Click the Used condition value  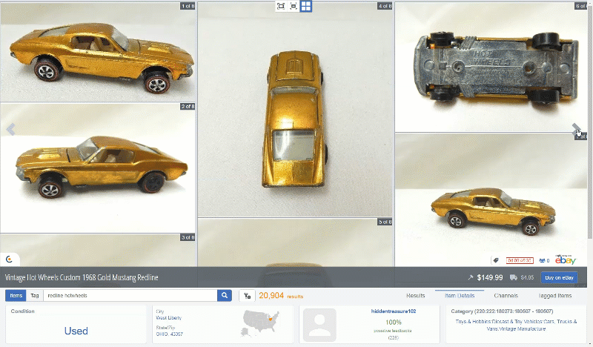click(x=76, y=331)
